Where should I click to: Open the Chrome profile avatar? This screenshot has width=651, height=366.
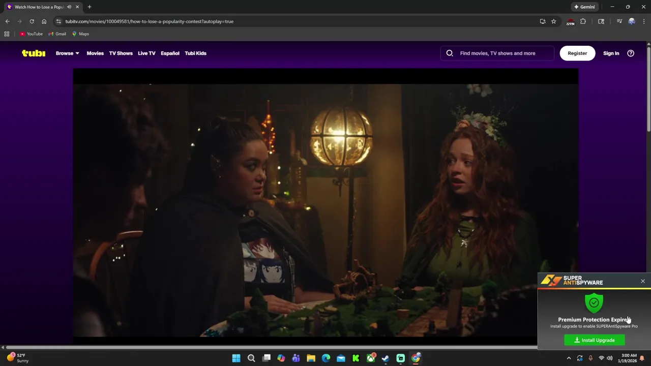[x=632, y=21]
